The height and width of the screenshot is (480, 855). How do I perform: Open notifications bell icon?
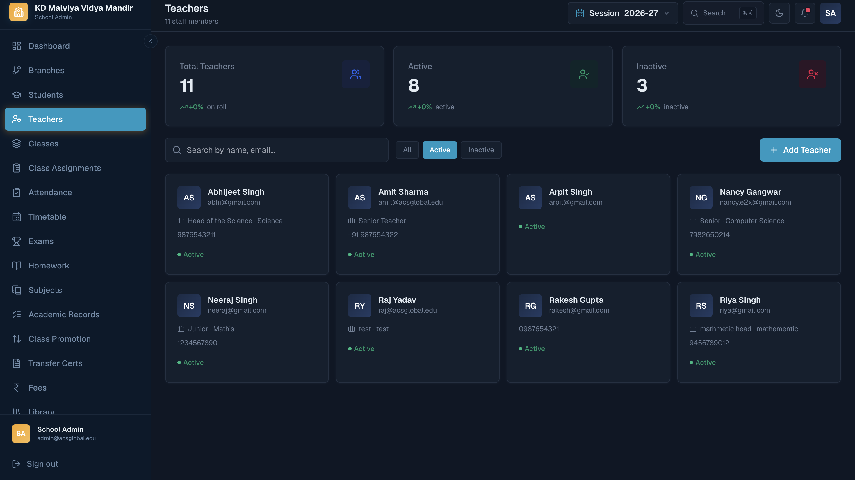(805, 13)
